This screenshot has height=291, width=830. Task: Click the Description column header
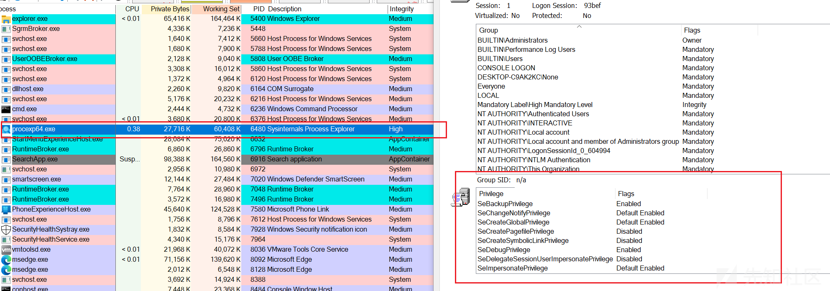click(284, 9)
